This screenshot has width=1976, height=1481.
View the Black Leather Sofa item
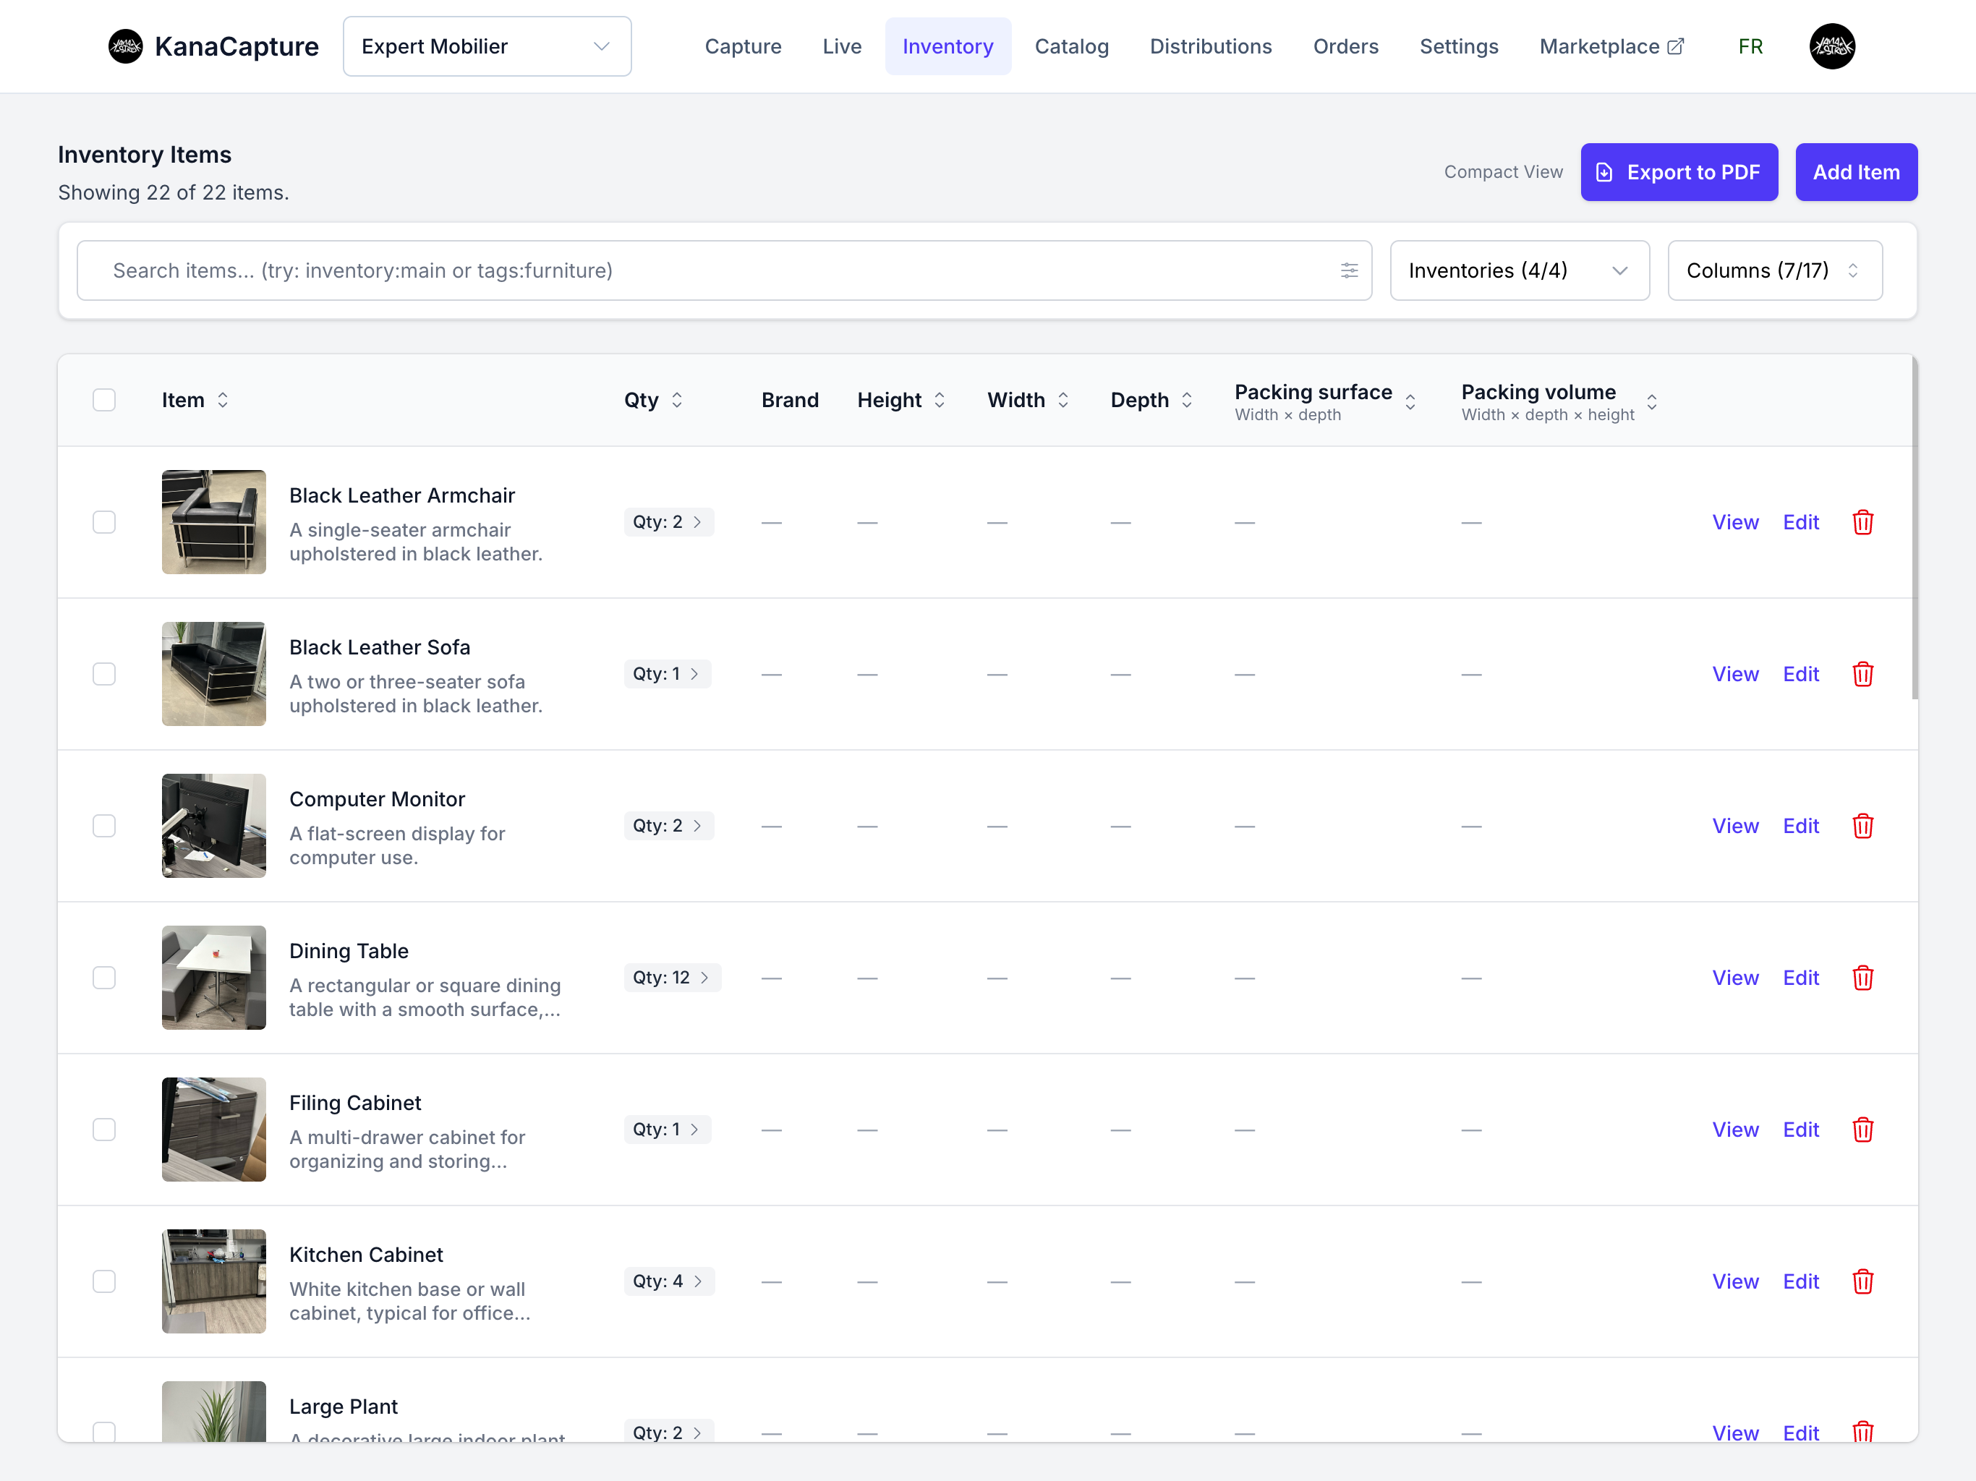click(x=1735, y=675)
